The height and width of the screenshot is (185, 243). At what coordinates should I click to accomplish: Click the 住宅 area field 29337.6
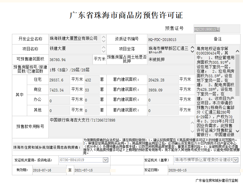click(x=59, y=80)
